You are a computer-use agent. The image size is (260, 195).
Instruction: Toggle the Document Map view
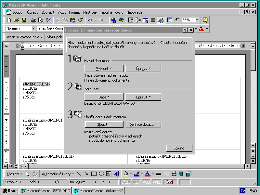[x=170, y=20]
